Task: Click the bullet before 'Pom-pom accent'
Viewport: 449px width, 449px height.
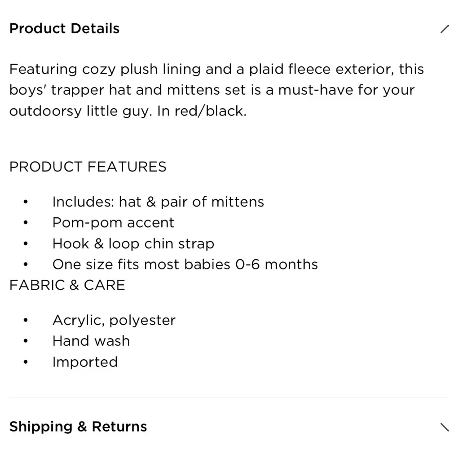Action: click(26, 223)
